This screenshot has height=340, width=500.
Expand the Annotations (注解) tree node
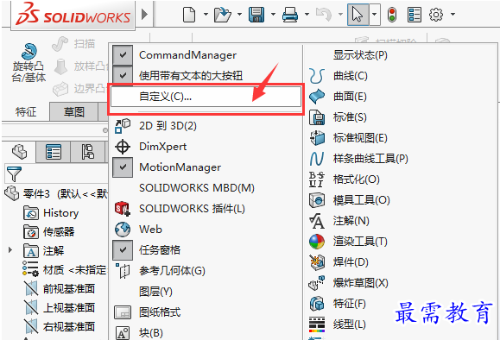(10, 250)
